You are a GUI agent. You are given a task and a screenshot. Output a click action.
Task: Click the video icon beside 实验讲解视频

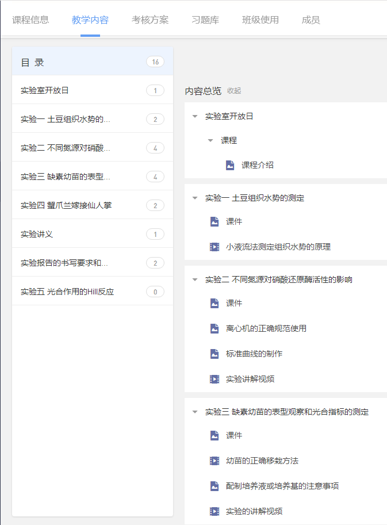[x=214, y=380]
